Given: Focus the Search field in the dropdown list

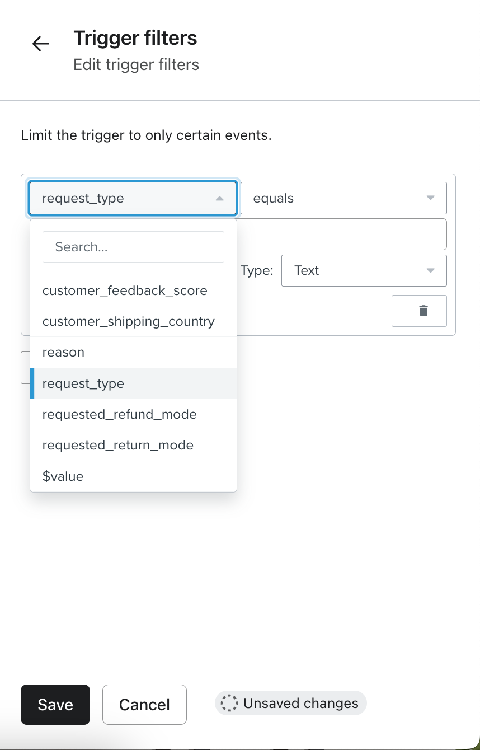Looking at the screenshot, I should coord(133,247).
